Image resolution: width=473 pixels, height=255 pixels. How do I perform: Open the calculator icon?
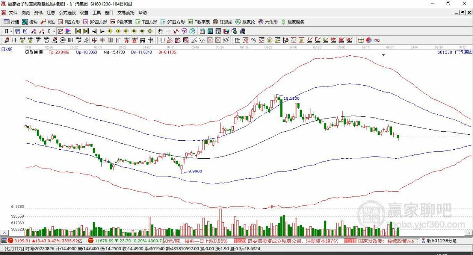(210, 31)
